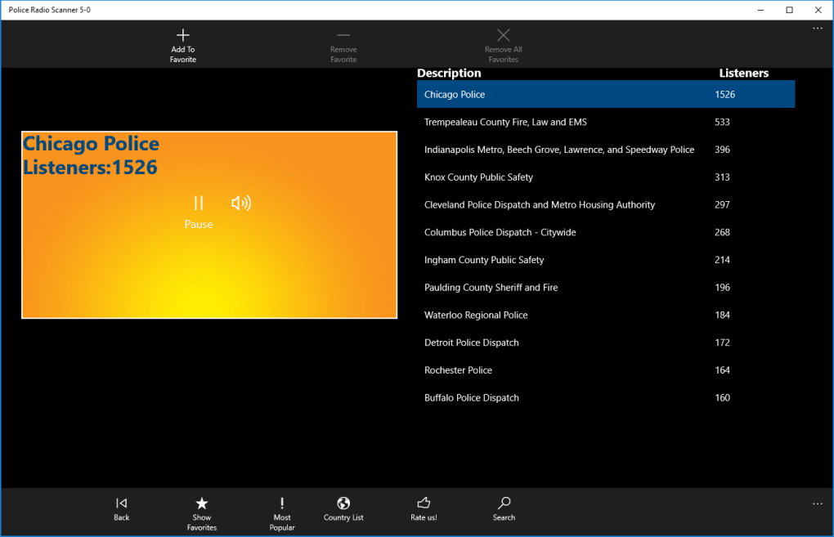This screenshot has height=537, width=834.
Task: Mute audio with the speaker volume icon
Action: click(241, 204)
